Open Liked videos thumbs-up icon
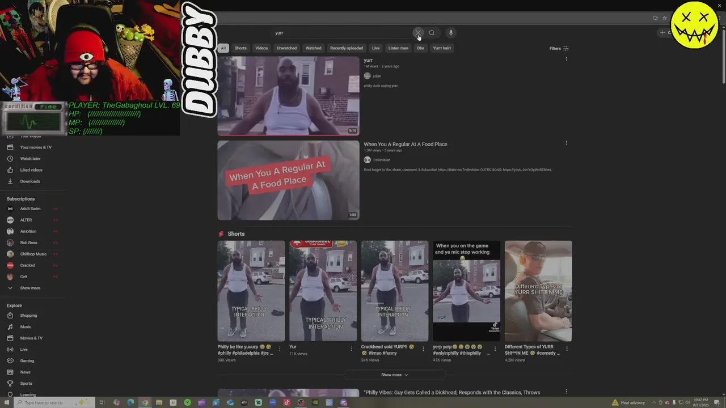Screen dimensions: 726x408 click(x=10, y=170)
